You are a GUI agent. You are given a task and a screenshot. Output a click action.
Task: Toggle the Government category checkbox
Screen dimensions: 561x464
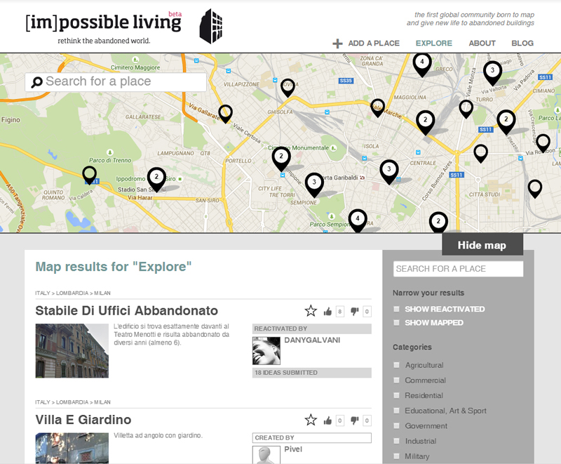(396, 425)
